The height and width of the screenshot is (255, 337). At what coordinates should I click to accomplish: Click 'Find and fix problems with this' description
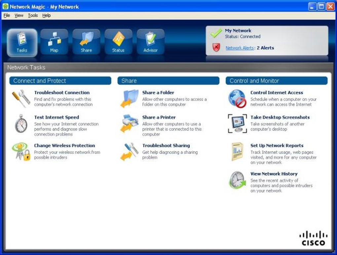62,99
